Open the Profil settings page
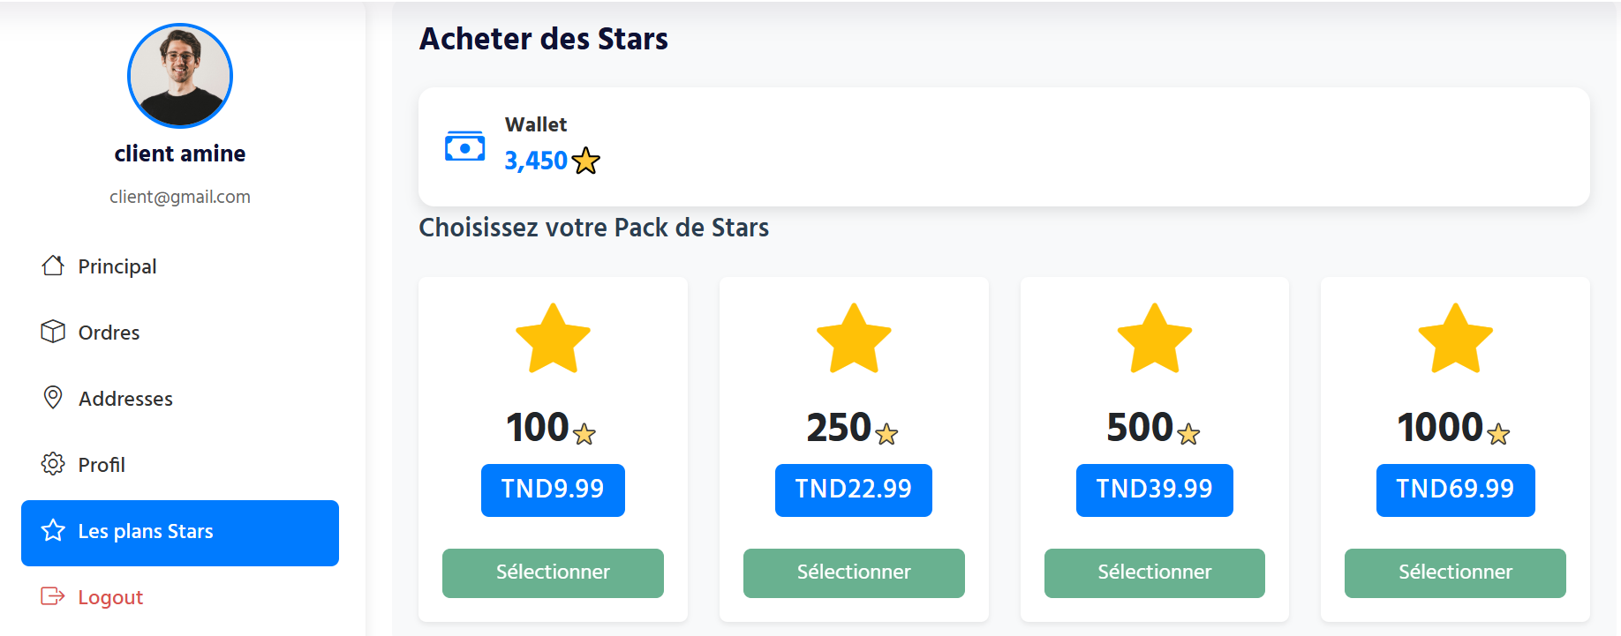The width and height of the screenshot is (1621, 636). tap(102, 465)
